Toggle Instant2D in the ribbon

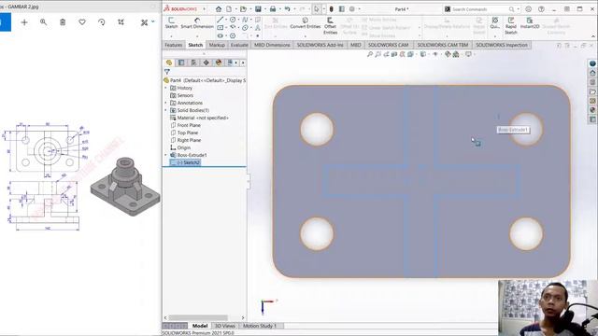pyautogui.click(x=530, y=22)
